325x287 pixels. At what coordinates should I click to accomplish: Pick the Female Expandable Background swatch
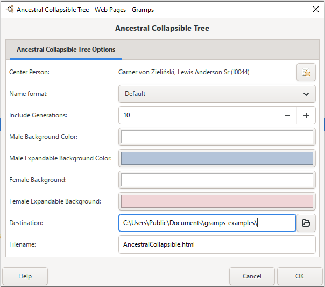click(217, 201)
